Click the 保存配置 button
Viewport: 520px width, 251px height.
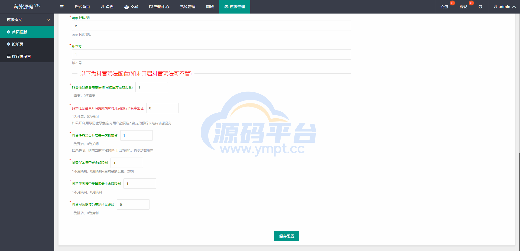coord(287,236)
